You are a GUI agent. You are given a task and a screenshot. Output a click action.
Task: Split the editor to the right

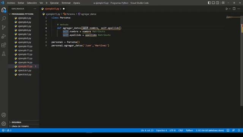click(234, 9)
